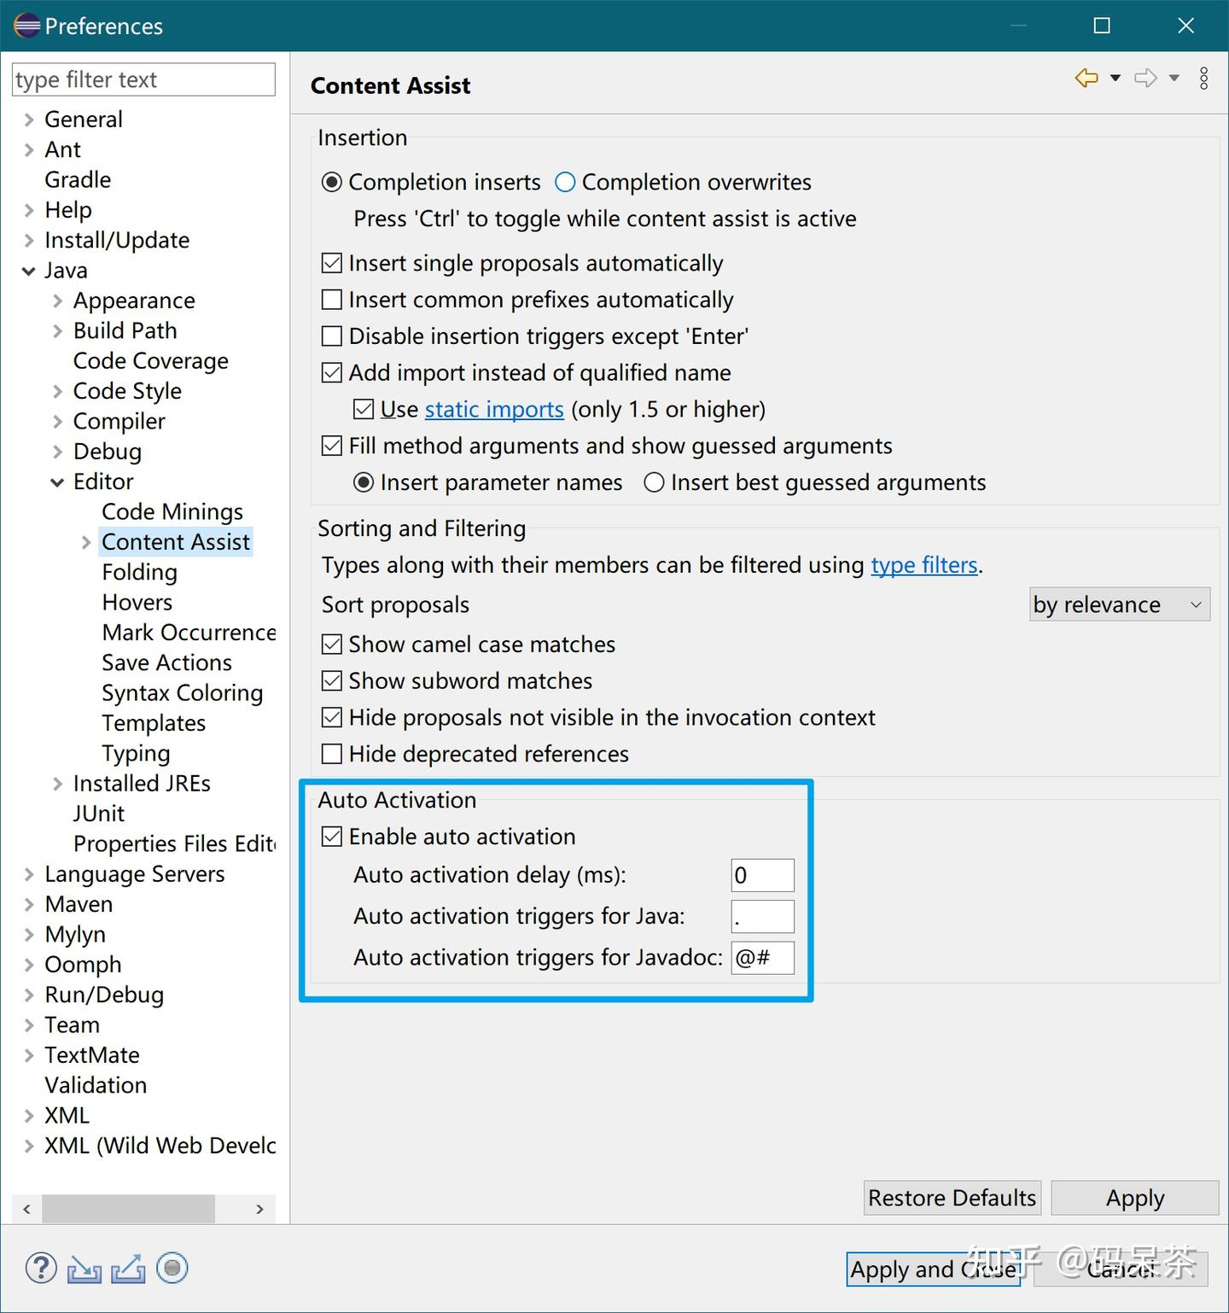Select JUnit in the preferences tree
The height and width of the screenshot is (1313, 1229).
[x=99, y=814]
